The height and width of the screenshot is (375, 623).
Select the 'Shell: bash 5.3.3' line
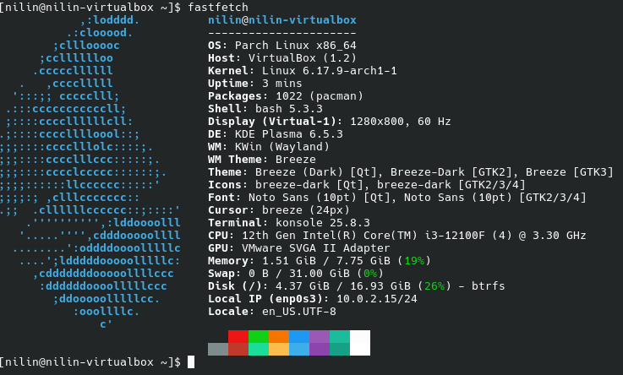tap(265, 109)
